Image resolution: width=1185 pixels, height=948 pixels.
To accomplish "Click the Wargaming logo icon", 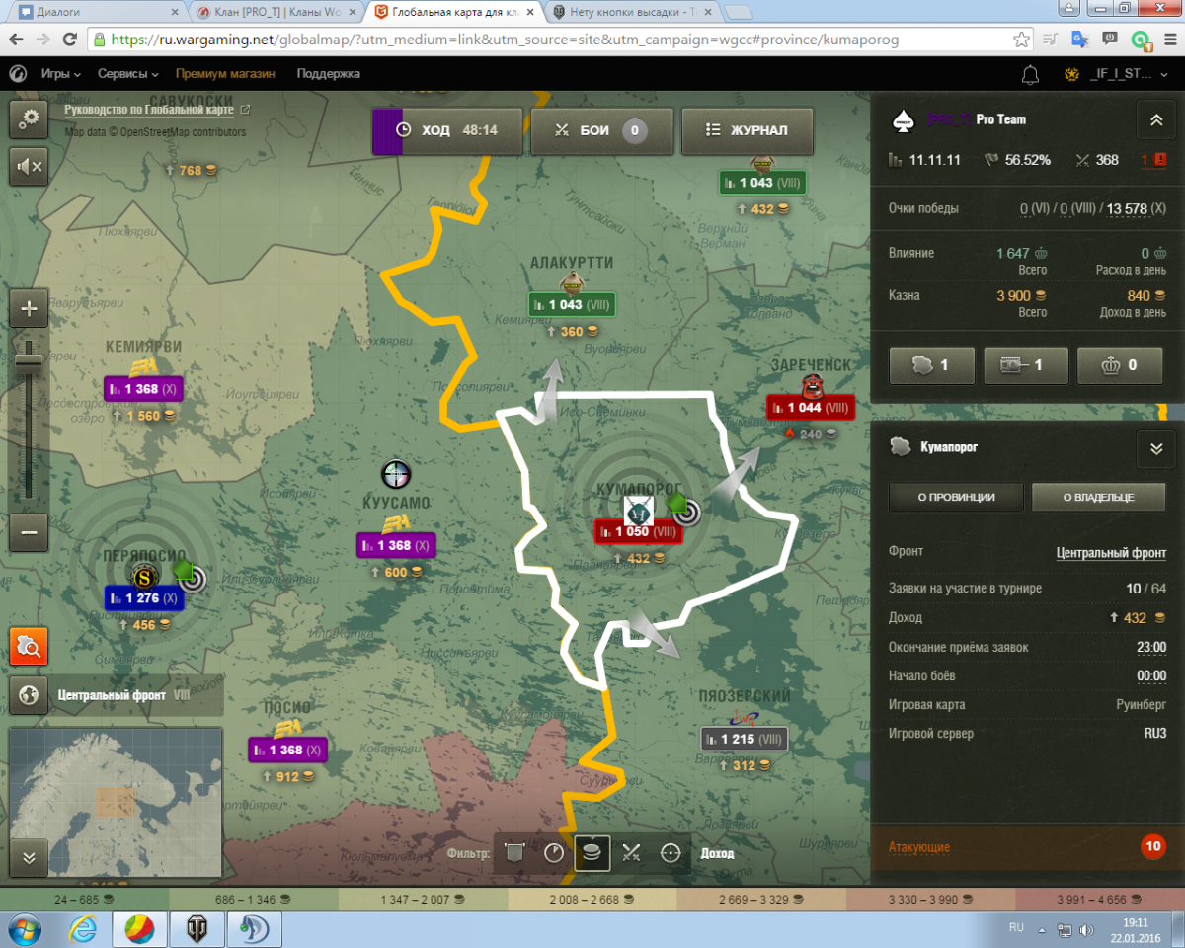I will pos(18,74).
